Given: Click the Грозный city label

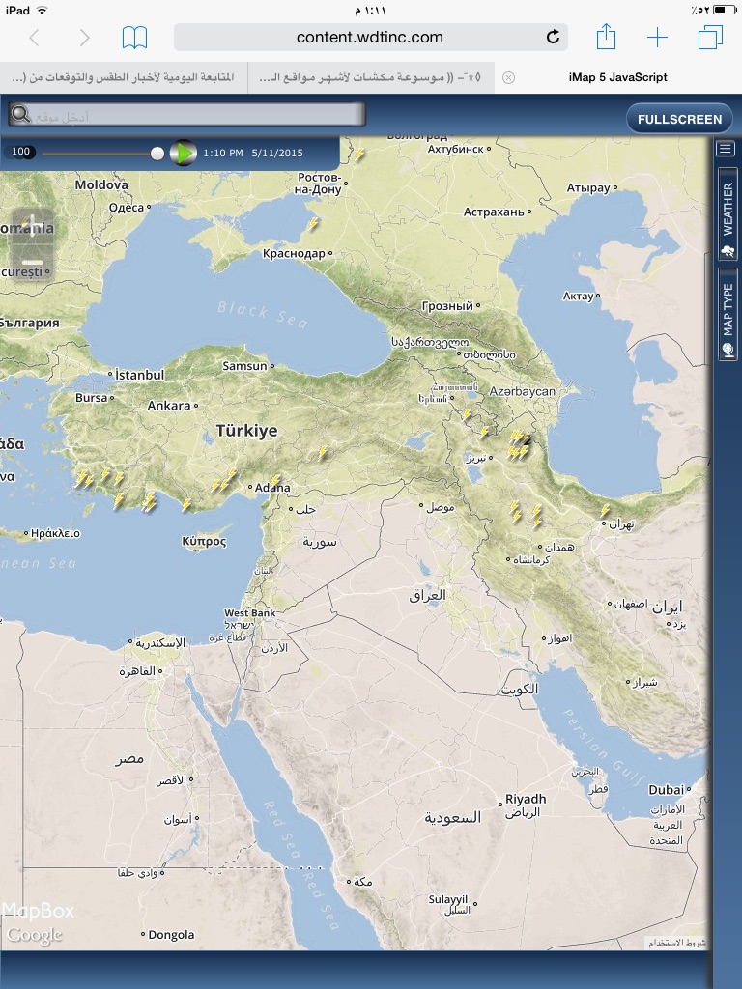Looking at the screenshot, I should pyautogui.click(x=447, y=306).
